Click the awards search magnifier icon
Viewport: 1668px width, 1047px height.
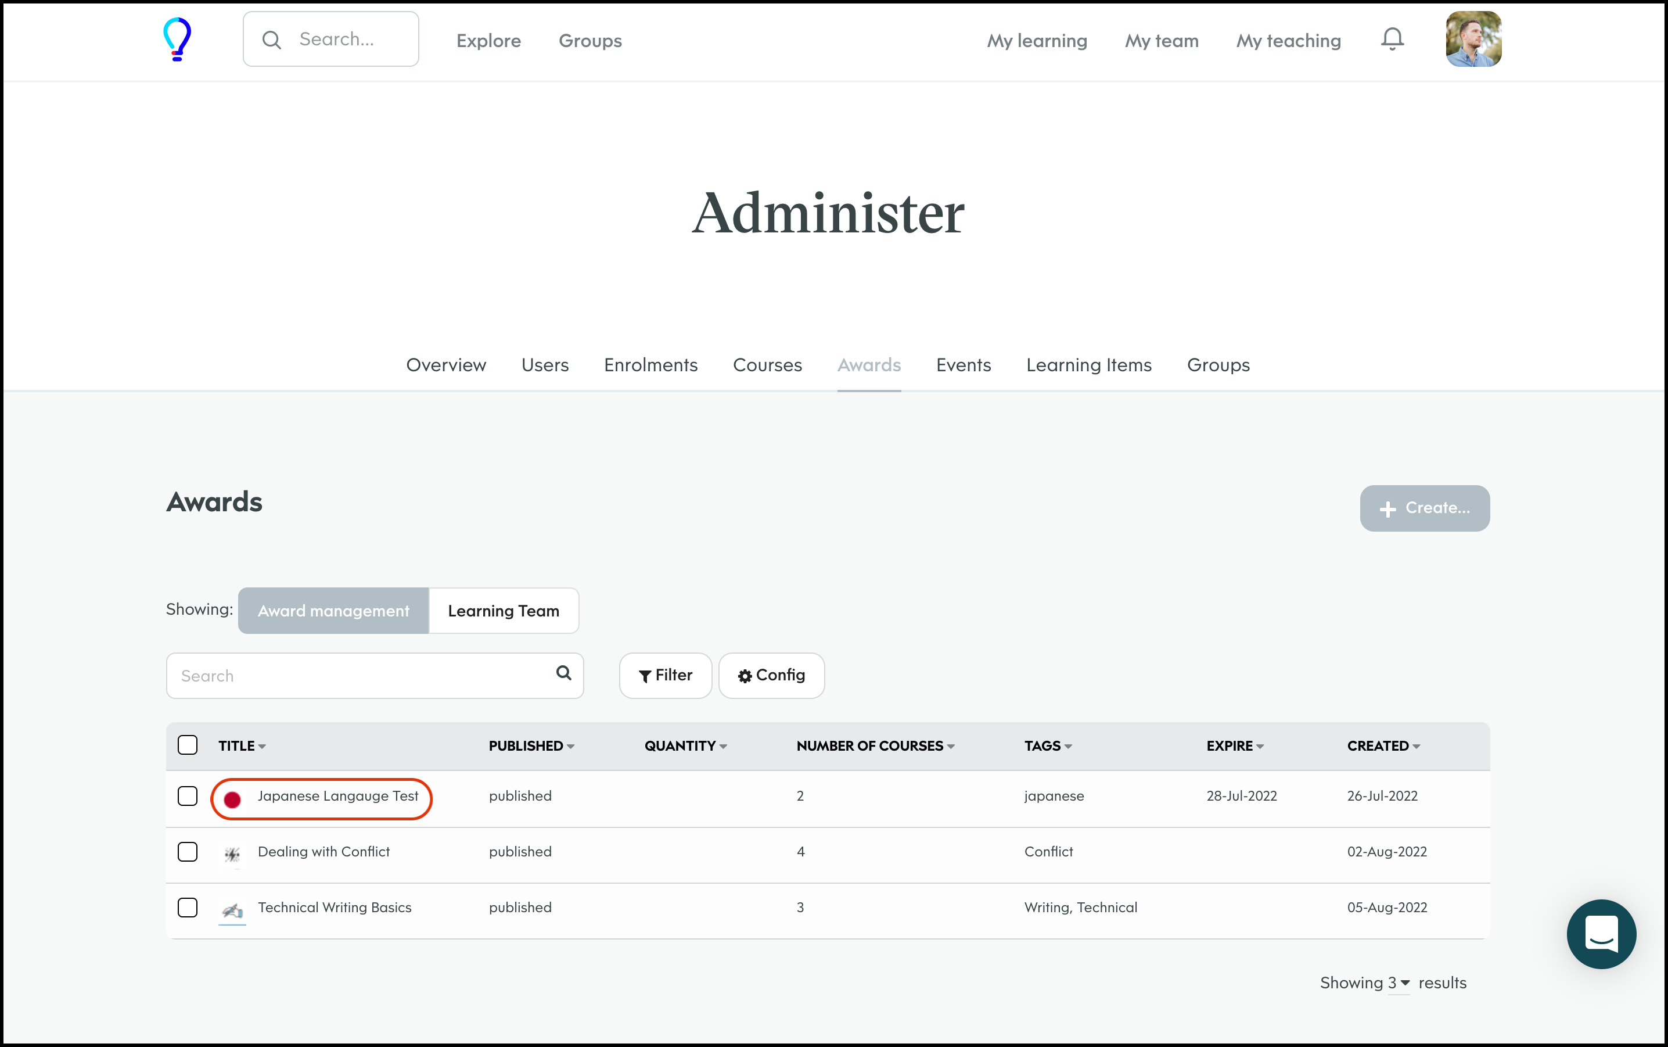[563, 673]
